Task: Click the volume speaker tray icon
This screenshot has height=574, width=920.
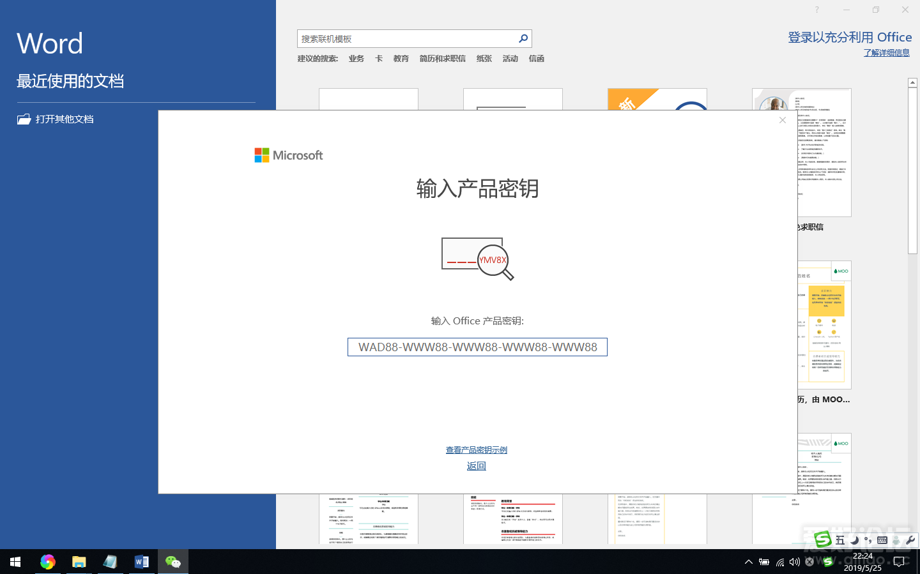Action: (x=794, y=563)
